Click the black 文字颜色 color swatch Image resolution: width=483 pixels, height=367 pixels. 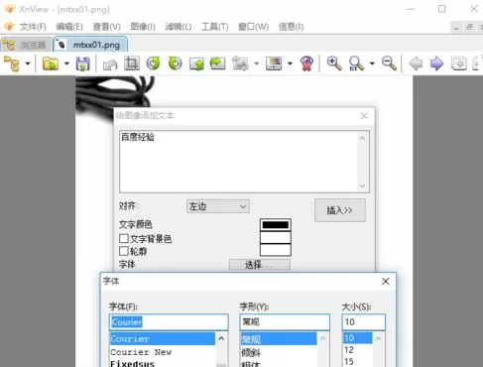pos(276,225)
